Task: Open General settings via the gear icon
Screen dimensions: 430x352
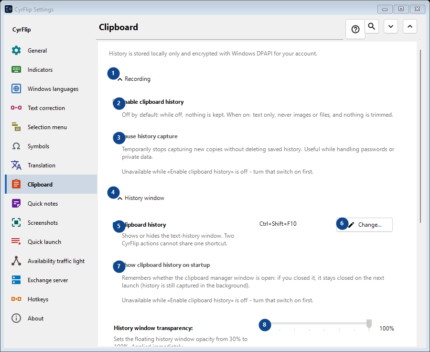Action: 16,51
